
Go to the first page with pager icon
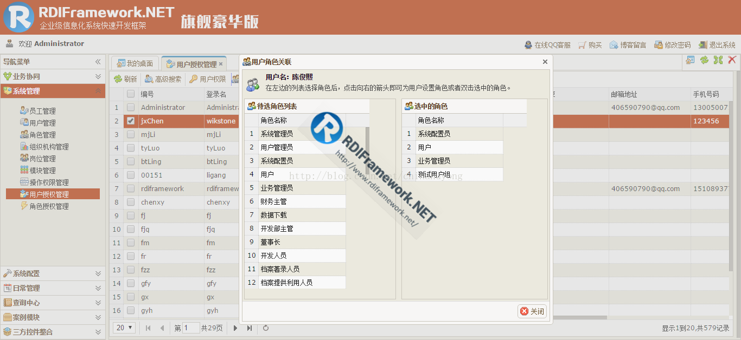pos(148,328)
